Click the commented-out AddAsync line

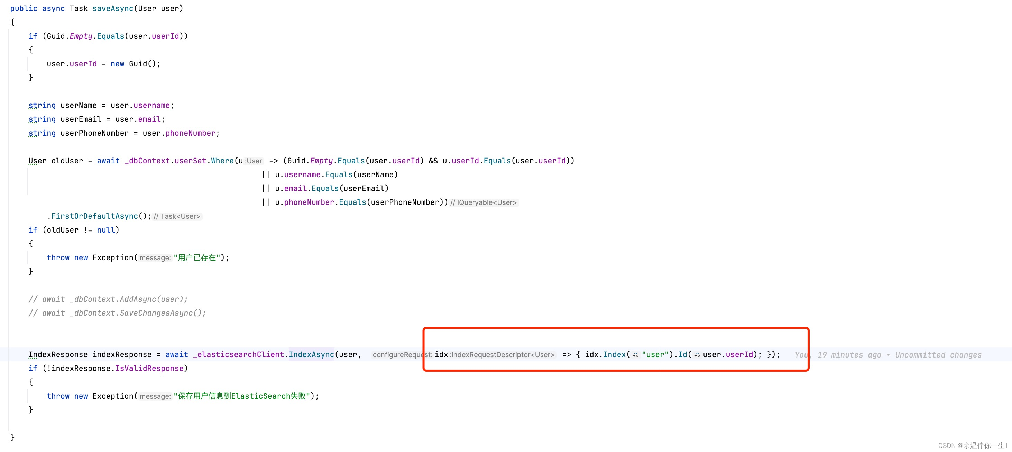108,299
